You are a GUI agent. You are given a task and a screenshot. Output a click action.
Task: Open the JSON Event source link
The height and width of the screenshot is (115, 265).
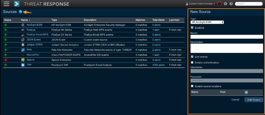point(33,40)
